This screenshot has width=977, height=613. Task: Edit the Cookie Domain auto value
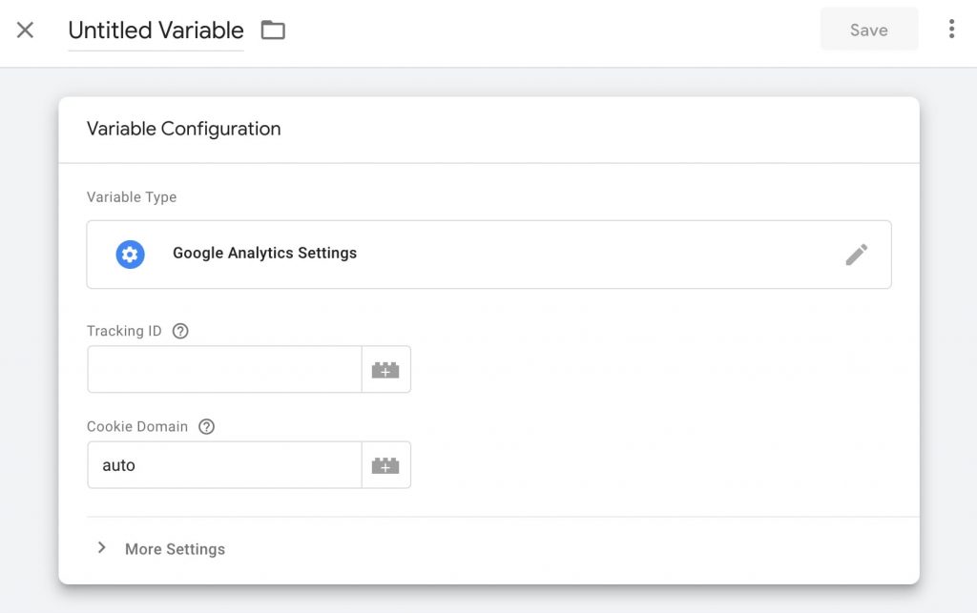click(x=224, y=464)
